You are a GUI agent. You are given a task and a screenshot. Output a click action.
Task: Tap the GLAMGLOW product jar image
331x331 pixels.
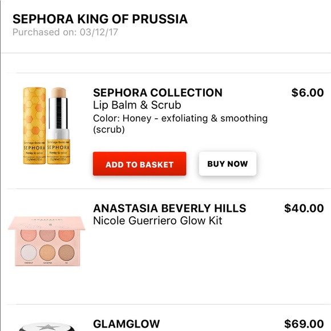[x=47, y=326]
